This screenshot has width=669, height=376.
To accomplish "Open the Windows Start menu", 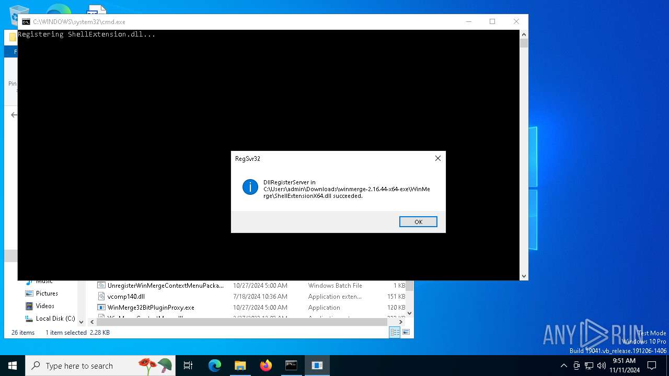I will (x=13, y=366).
